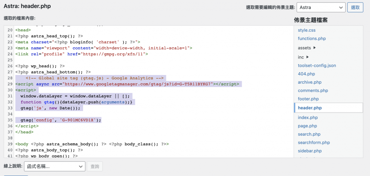Click the 選取需要編輯的佈景主題 label

coord(270,8)
